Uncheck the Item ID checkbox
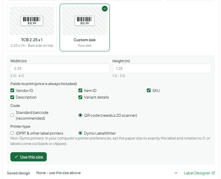The width and height of the screenshot is (221, 179). (x=80, y=90)
